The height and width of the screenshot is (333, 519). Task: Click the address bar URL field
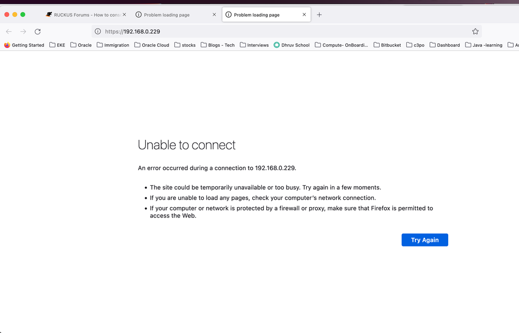(x=281, y=31)
